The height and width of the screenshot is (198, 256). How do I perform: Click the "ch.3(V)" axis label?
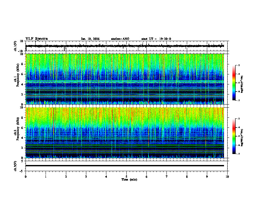tap(16, 166)
